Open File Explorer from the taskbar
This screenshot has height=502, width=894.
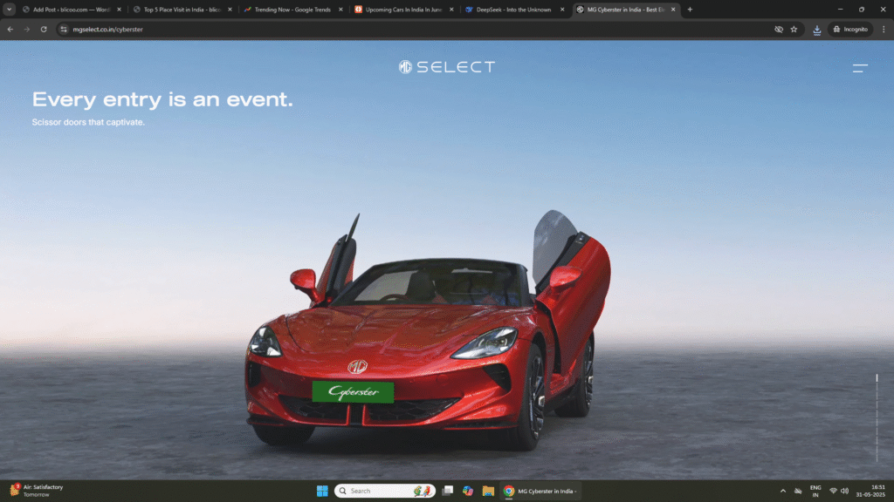click(488, 491)
